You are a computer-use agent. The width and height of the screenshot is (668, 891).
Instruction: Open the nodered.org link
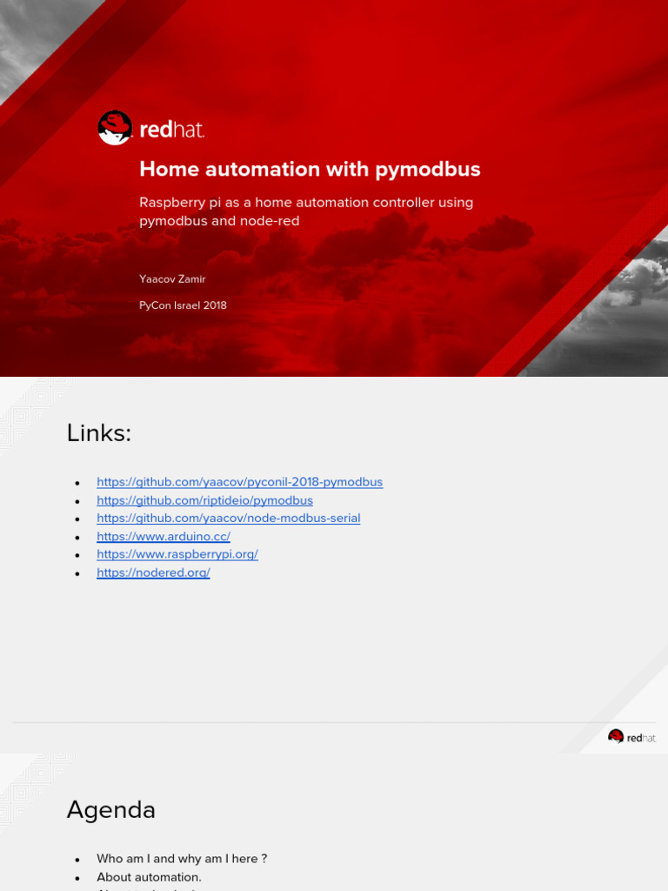(153, 573)
